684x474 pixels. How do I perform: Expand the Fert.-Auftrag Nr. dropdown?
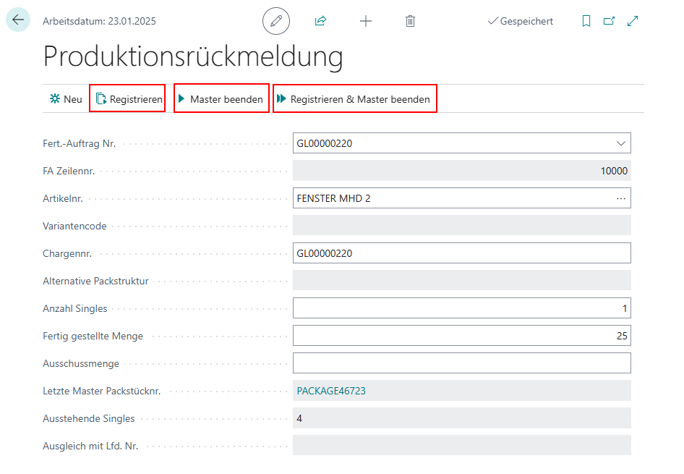click(620, 143)
